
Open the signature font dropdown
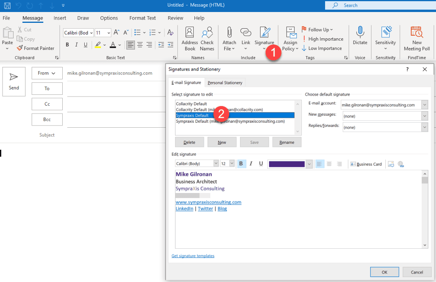click(216, 163)
